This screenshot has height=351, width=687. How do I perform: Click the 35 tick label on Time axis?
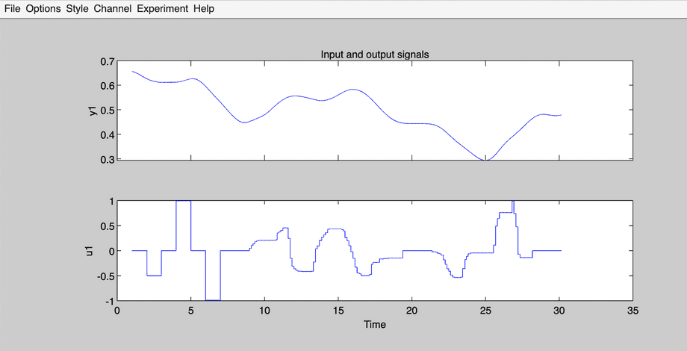click(632, 311)
